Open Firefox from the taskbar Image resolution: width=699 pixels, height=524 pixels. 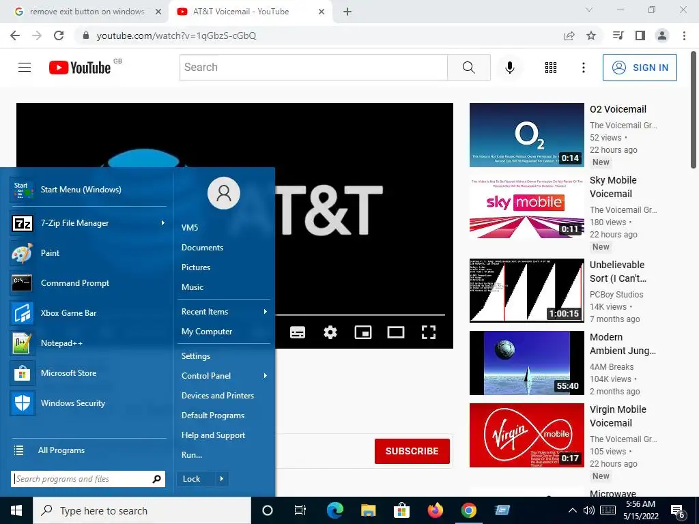(x=435, y=510)
